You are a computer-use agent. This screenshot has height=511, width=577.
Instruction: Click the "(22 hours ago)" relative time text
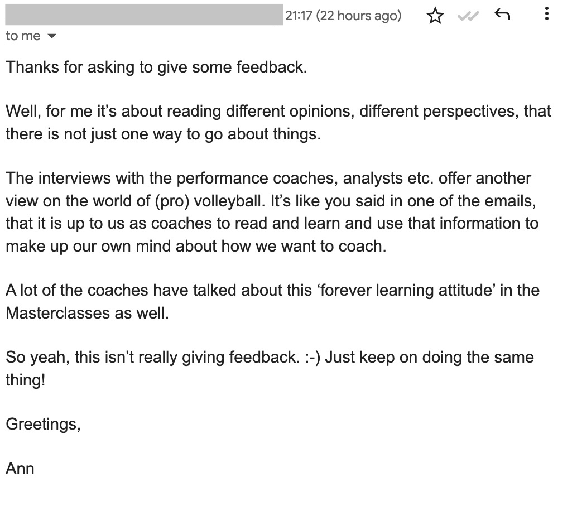tap(358, 16)
